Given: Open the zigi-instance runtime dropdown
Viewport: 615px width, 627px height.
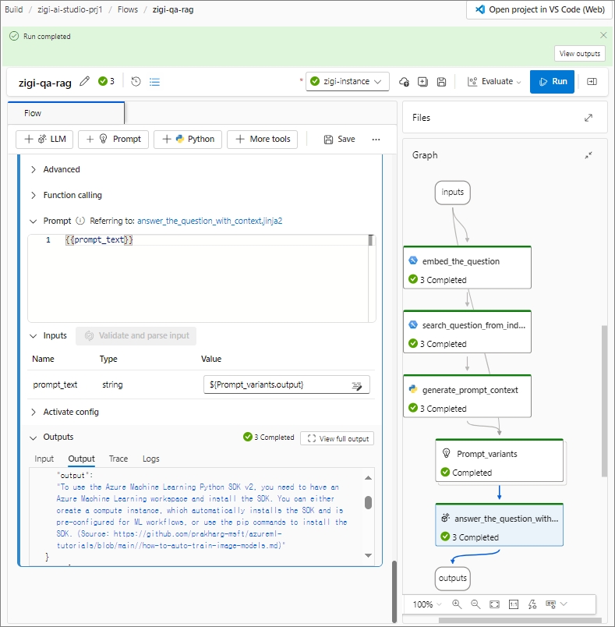Looking at the screenshot, I should pos(348,82).
